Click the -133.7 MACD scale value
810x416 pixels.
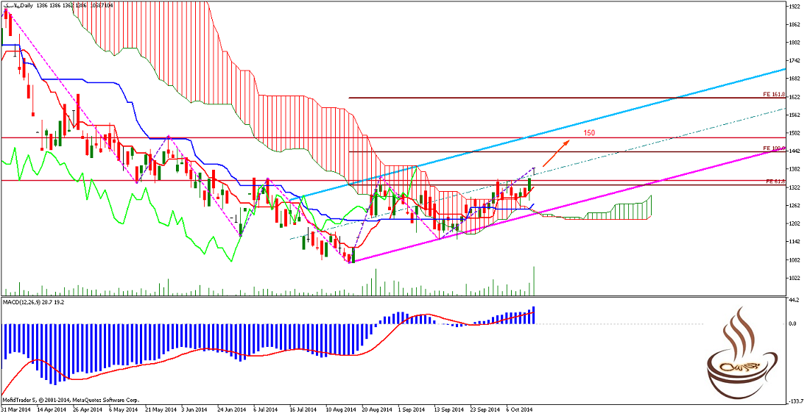point(794,401)
